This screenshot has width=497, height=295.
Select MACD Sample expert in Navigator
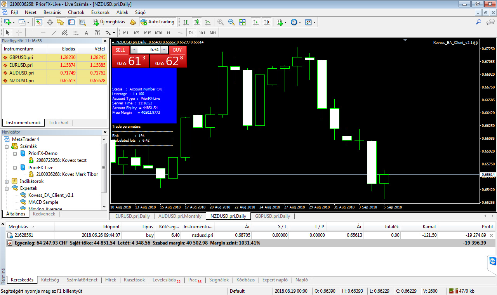(43, 202)
